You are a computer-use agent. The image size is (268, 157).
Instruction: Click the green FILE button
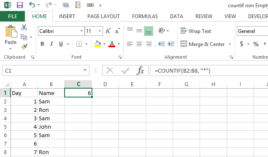click(x=12, y=16)
